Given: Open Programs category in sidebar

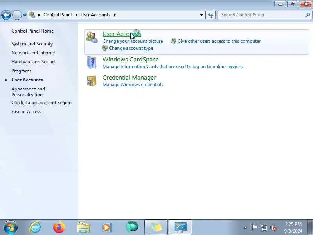Looking at the screenshot, I should click(x=22, y=71).
